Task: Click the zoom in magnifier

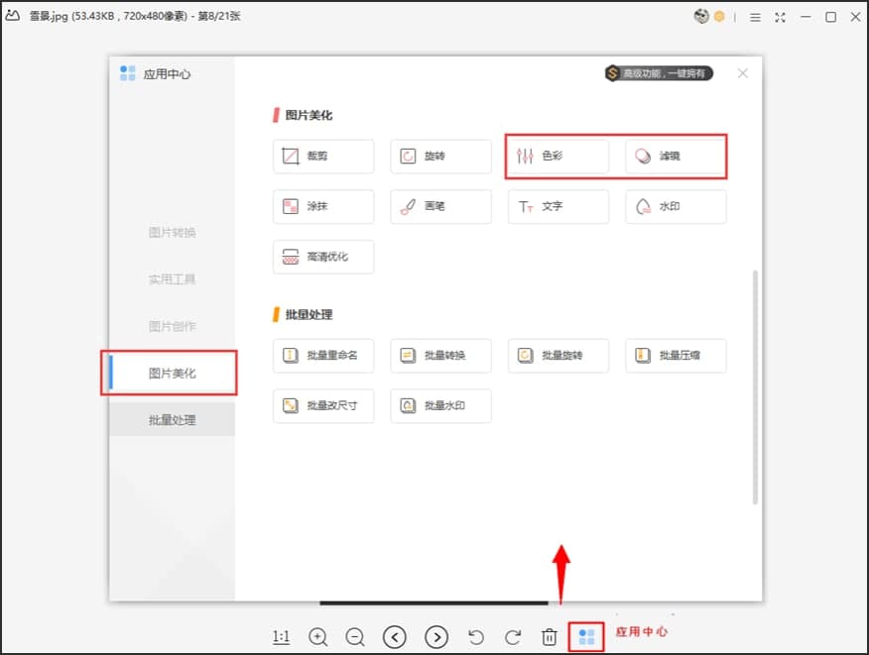Action: tap(318, 637)
